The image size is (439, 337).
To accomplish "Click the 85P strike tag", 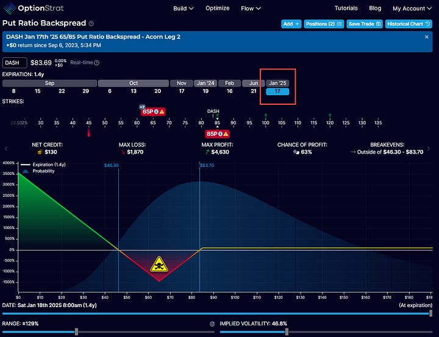I will 217,134.
